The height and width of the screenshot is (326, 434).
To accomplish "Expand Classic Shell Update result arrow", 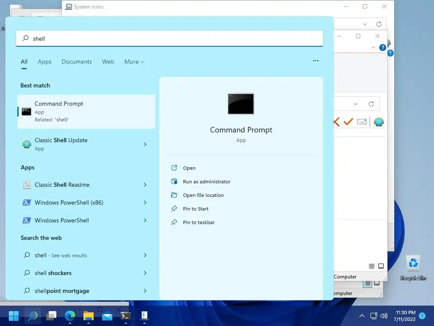I will 145,144.
